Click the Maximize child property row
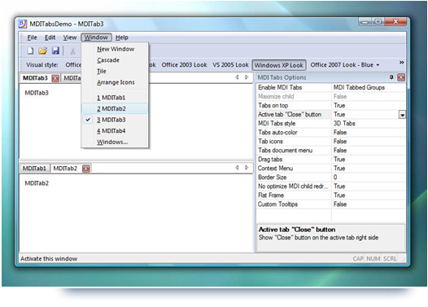 (331, 96)
